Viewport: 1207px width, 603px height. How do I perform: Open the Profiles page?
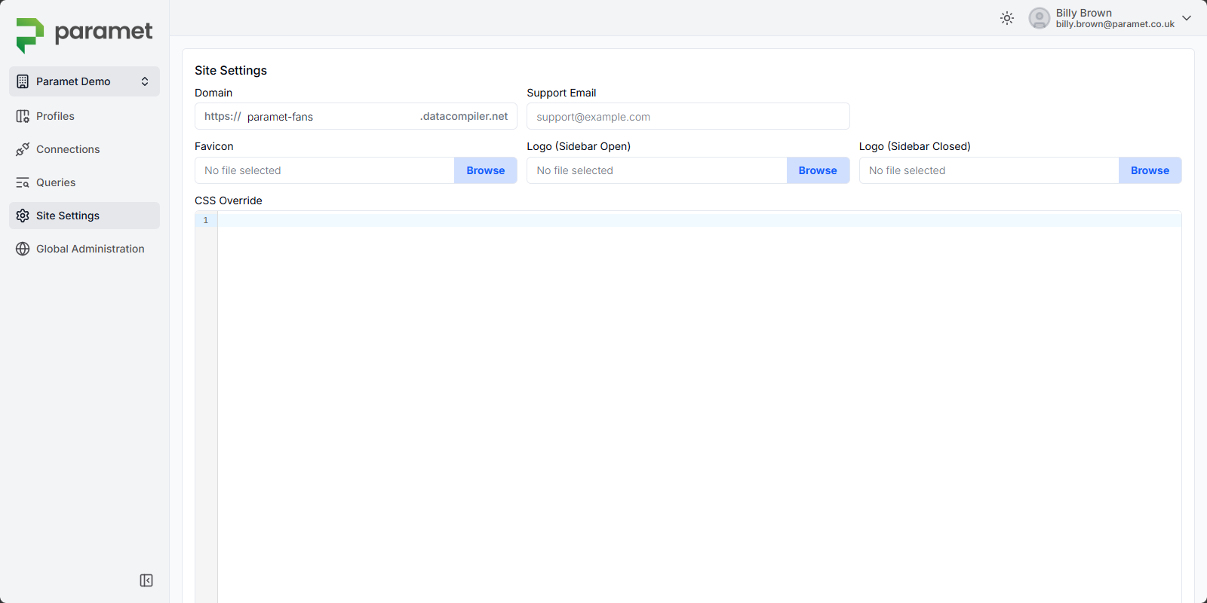[x=84, y=116]
